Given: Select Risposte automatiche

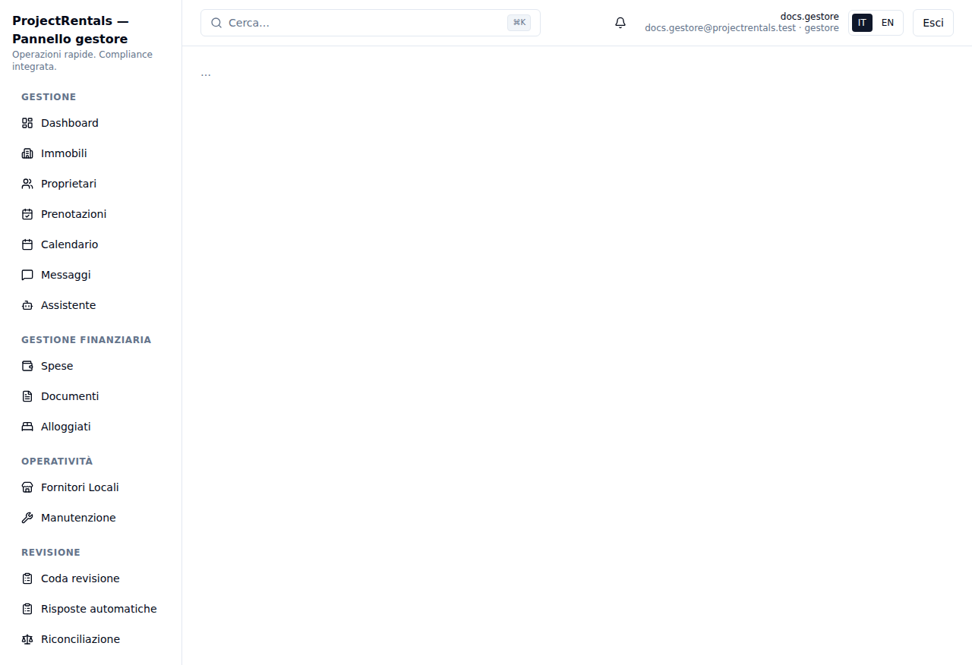Looking at the screenshot, I should tap(91, 609).
